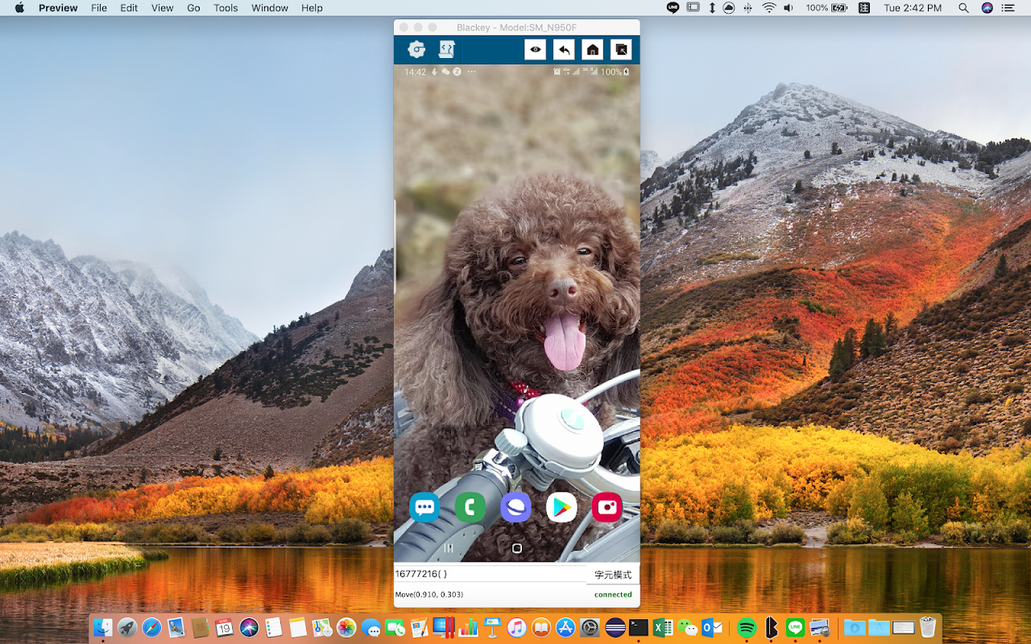Open the Google Play Store app

coord(561,507)
